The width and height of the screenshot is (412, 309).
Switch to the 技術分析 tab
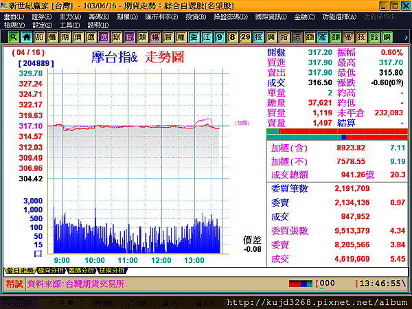coord(112,271)
